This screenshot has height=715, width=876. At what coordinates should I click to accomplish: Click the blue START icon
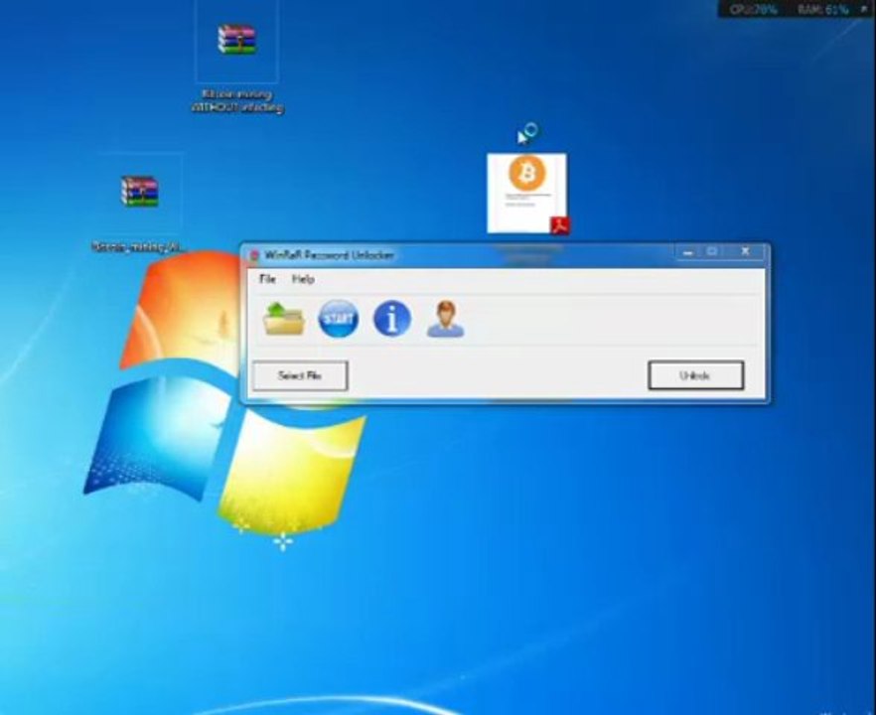(339, 319)
